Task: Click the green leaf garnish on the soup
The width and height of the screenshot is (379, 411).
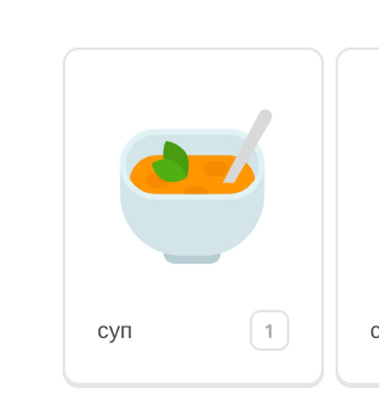Action: point(171,162)
